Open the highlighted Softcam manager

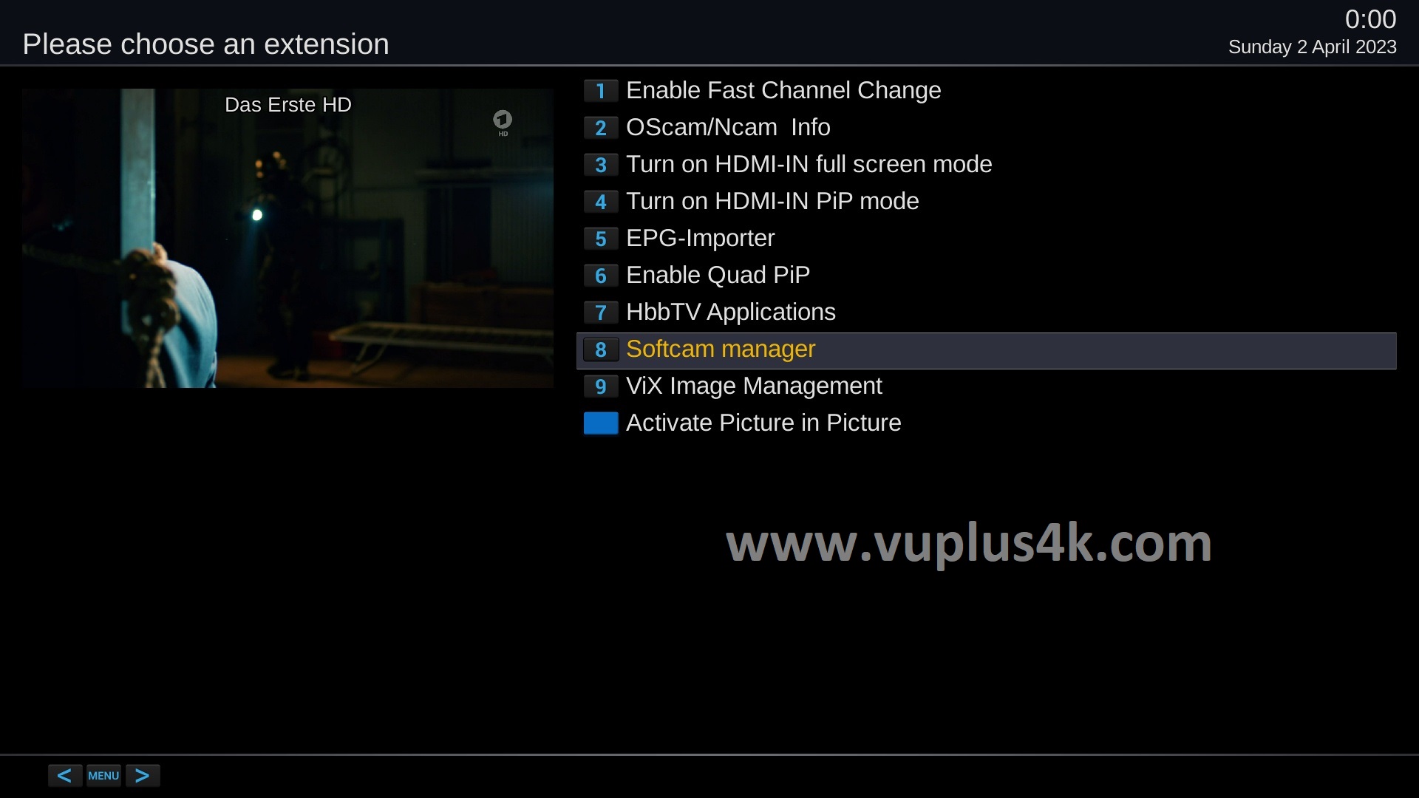986,350
